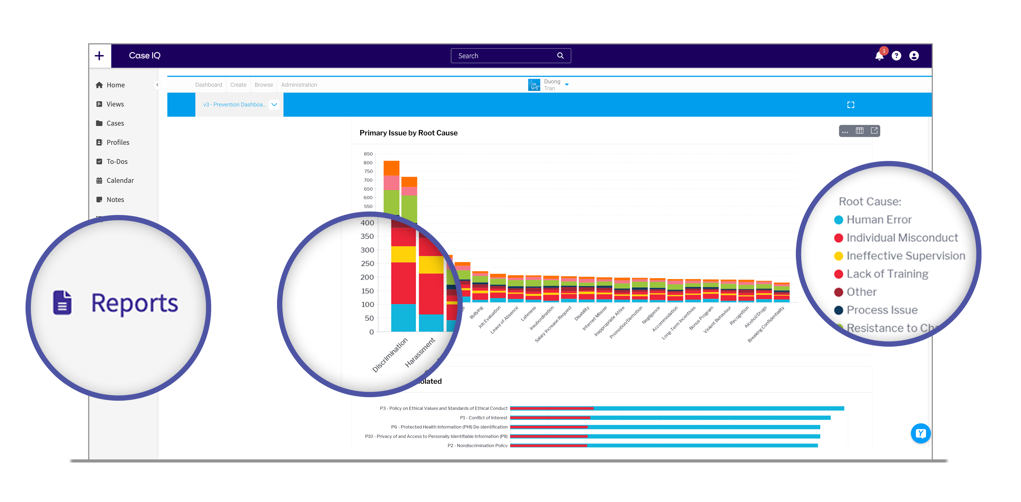The width and height of the screenshot is (1021, 502).
Task: Select the Browse menu tab
Action: 264,85
